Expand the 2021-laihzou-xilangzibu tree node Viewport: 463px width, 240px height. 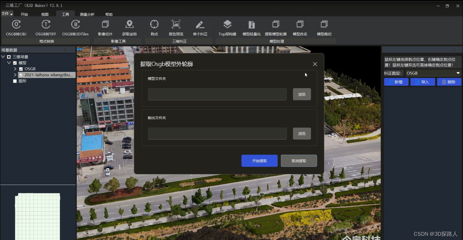coord(15,75)
